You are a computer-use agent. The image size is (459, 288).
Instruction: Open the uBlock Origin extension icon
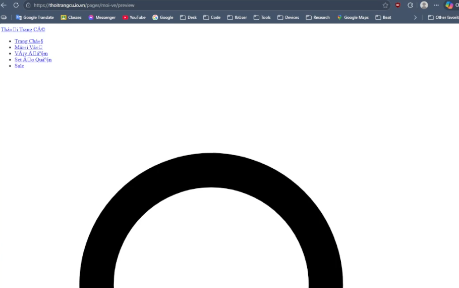pyautogui.click(x=397, y=5)
